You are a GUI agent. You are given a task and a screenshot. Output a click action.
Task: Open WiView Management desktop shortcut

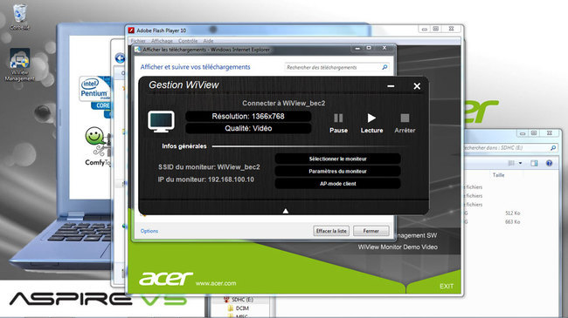click(x=19, y=65)
